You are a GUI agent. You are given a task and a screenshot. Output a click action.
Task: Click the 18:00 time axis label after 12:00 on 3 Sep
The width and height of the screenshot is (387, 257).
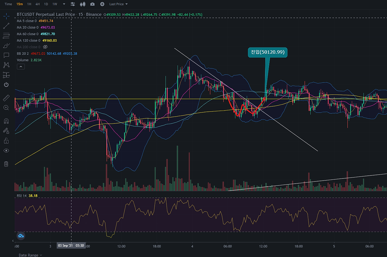coord(157,246)
